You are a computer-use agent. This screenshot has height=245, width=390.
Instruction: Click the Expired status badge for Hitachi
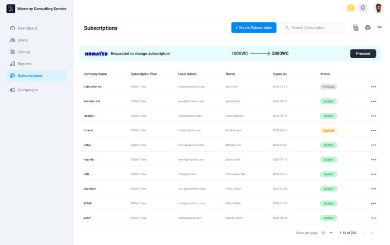coord(329,130)
